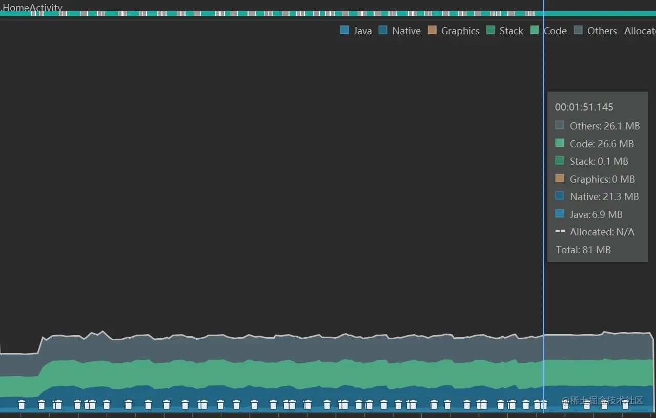This screenshot has height=418, width=656.
Task: Click the Native label in top legend
Action: (406, 31)
